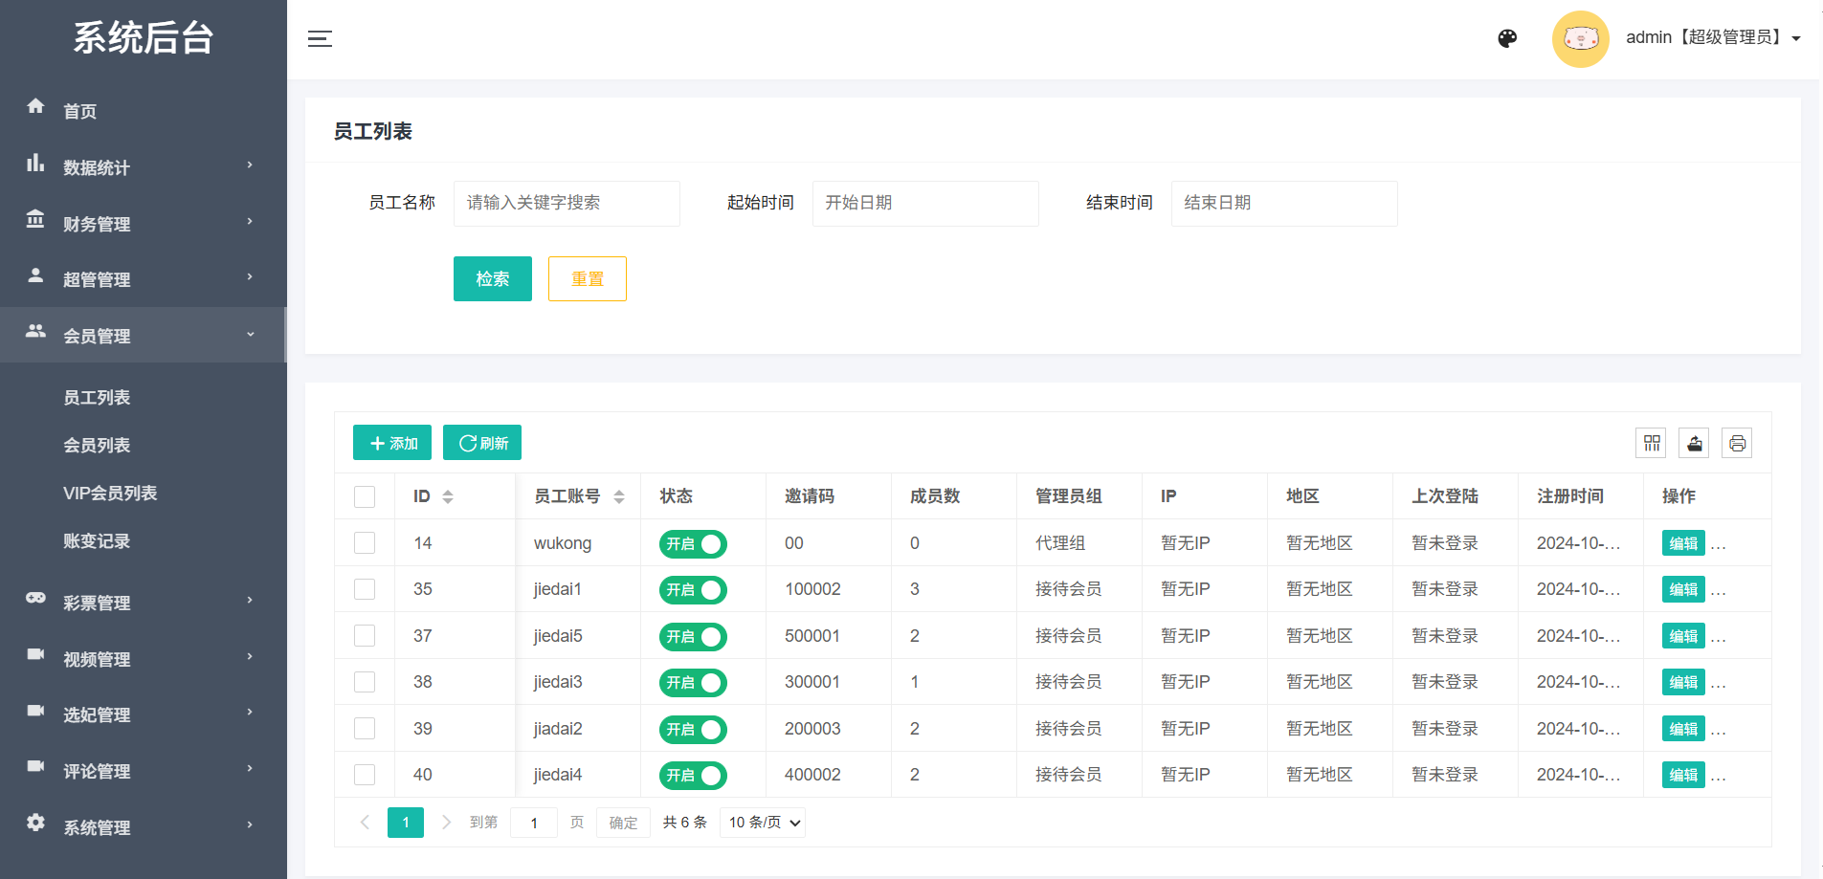Open 会员列表 in the sidebar
Viewport: 1823px width, 879px height.
click(x=97, y=446)
